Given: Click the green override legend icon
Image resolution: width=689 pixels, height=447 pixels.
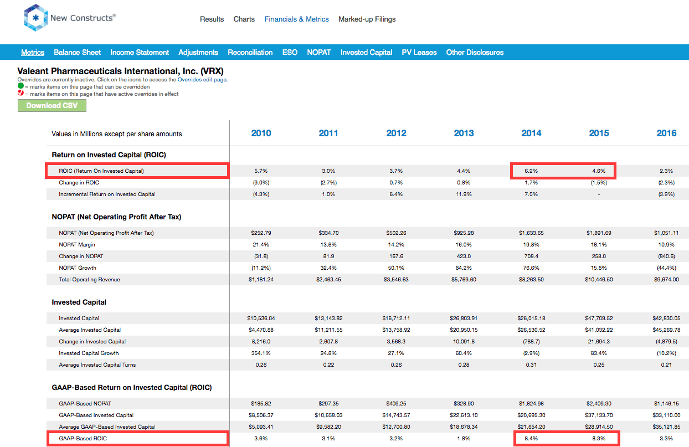Looking at the screenshot, I should tap(20, 86).
